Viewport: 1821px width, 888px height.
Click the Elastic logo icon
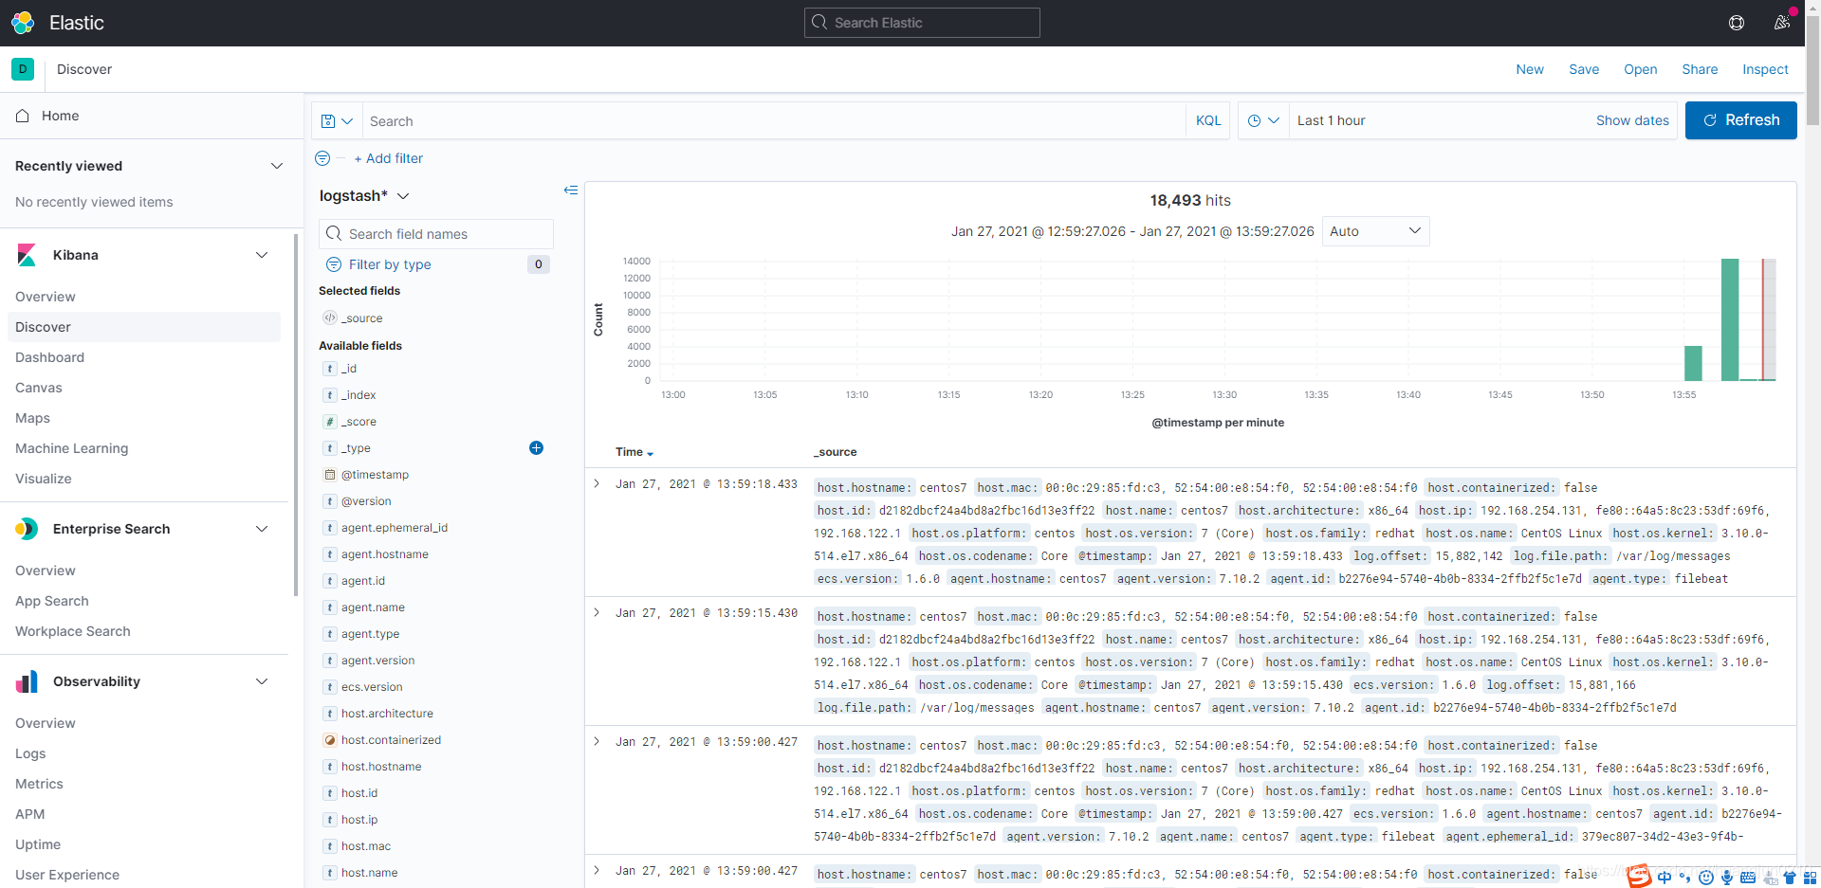click(23, 23)
